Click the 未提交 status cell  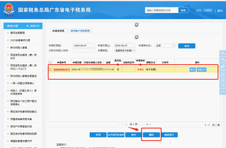pyautogui.click(x=140, y=70)
